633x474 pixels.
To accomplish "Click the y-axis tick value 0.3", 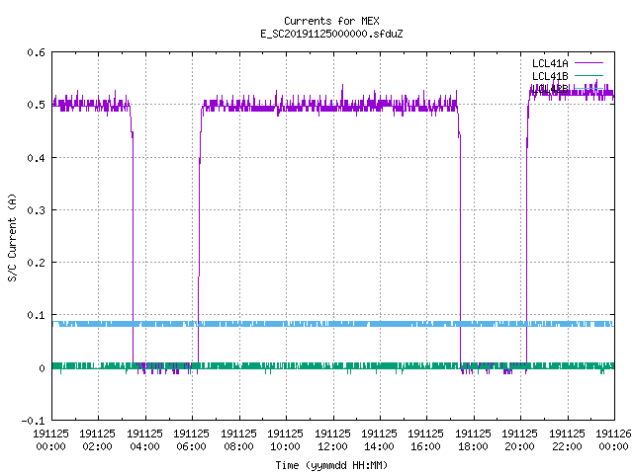I will tap(36, 210).
